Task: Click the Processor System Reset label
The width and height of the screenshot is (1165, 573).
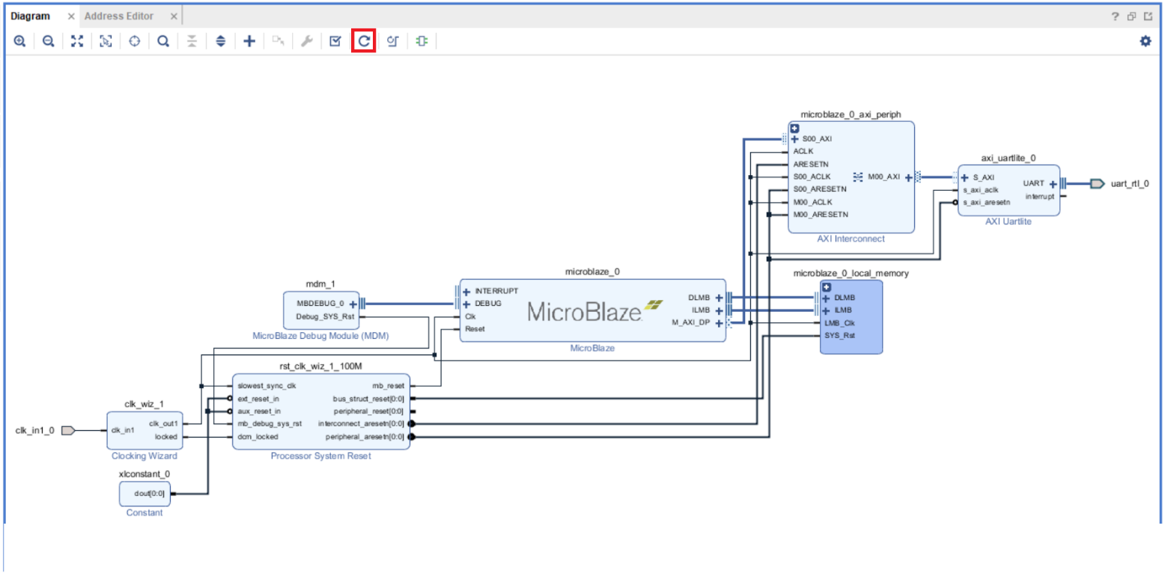Action: [320, 456]
